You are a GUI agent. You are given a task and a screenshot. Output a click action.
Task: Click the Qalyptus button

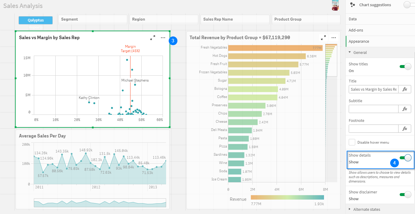click(36, 20)
